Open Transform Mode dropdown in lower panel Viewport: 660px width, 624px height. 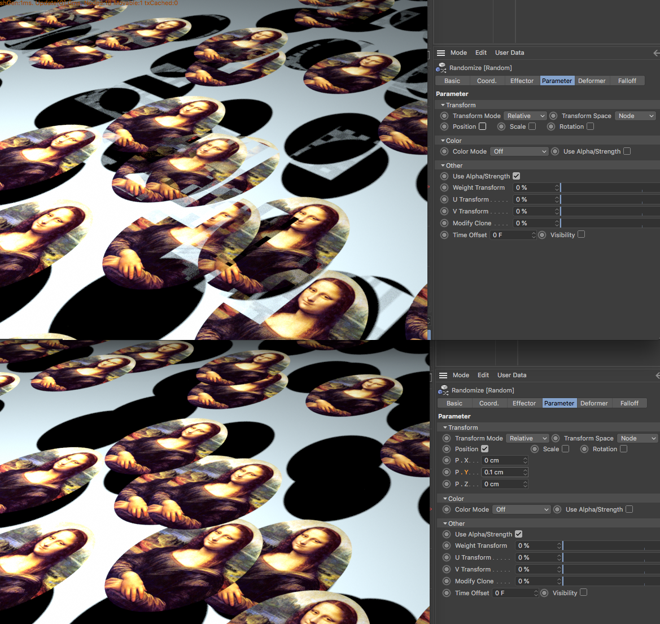click(x=527, y=438)
